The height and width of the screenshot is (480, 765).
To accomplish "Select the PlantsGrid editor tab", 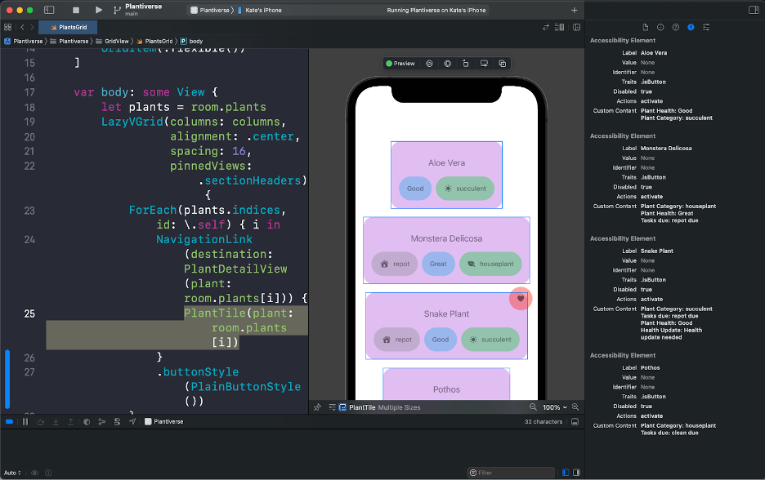I will tap(69, 27).
